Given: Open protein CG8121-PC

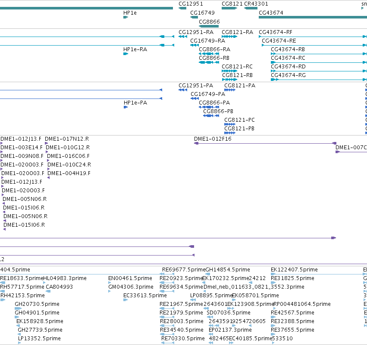Looking at the screenshot, I should [239, 120].
